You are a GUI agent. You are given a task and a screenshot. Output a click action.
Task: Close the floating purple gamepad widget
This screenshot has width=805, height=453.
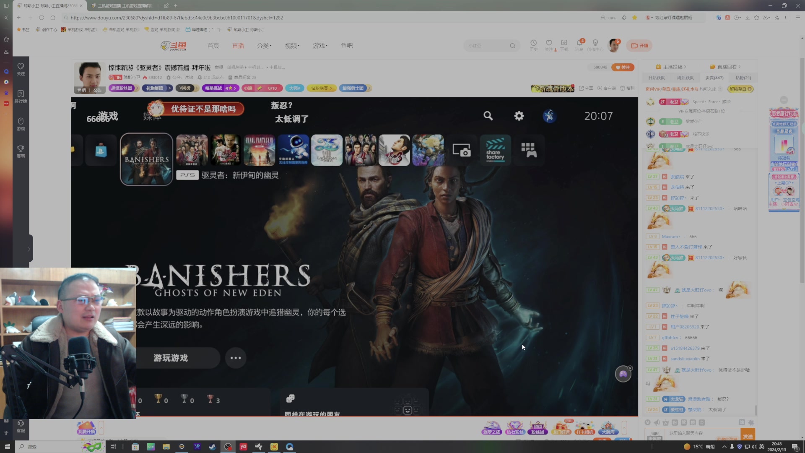pyautogui.click(x=630, y=368)
